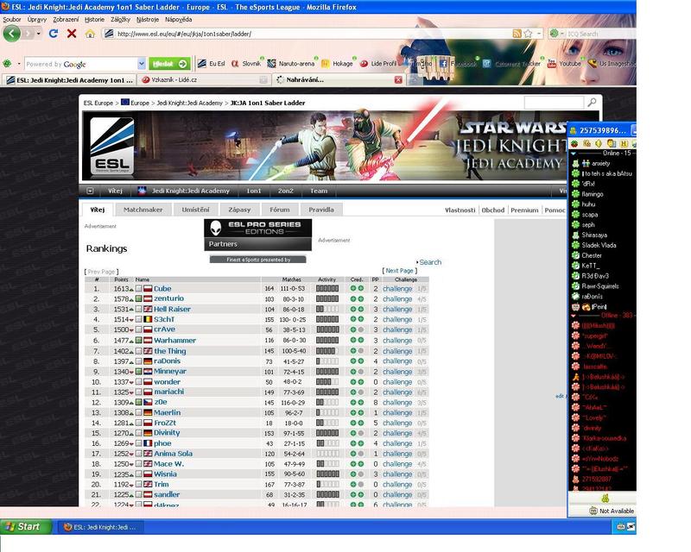Viewport: 691px width, 552px height.
Task: Click challenge link for zenturio
Action: pyautogui.click(x=397, y=299)
